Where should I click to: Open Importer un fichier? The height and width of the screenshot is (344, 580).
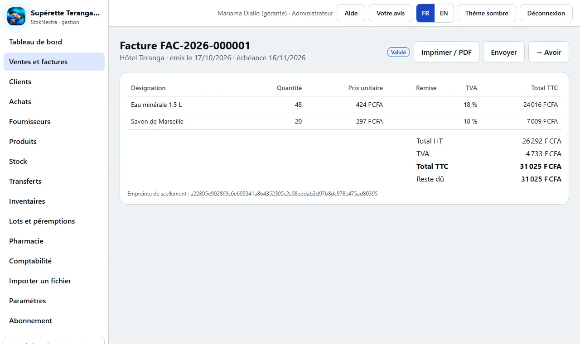pos(54,281)
